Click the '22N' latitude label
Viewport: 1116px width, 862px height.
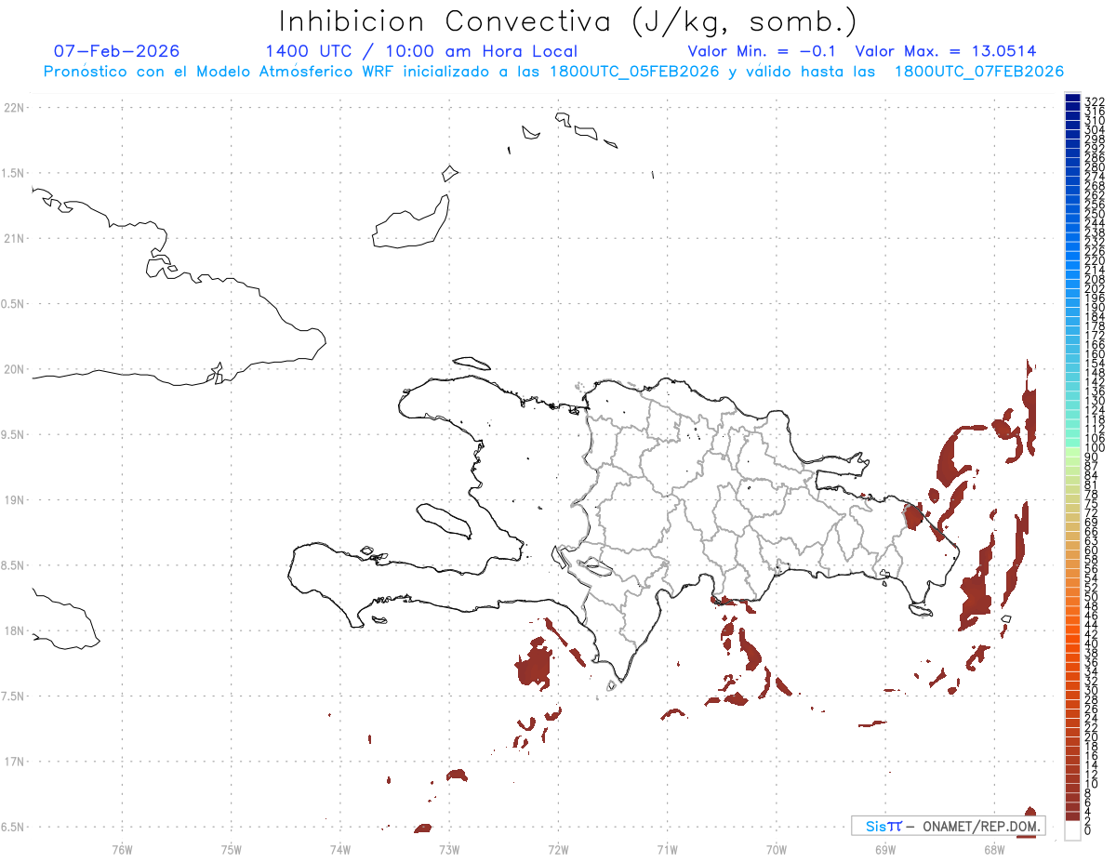pyautogui.click(x=13, y=108)
